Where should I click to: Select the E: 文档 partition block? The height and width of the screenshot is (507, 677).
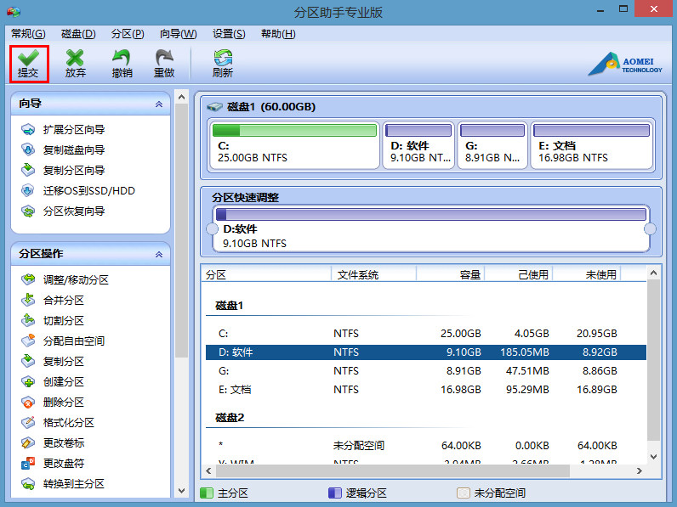(x=592, y=146)
